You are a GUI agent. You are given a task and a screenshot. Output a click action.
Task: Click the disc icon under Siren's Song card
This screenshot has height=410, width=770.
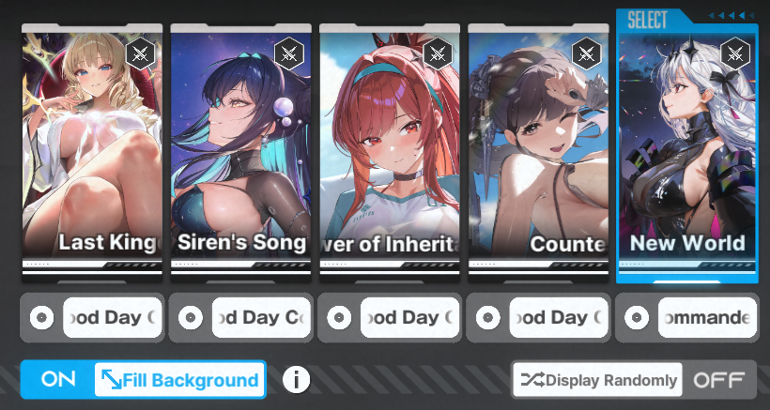point(191,318)
